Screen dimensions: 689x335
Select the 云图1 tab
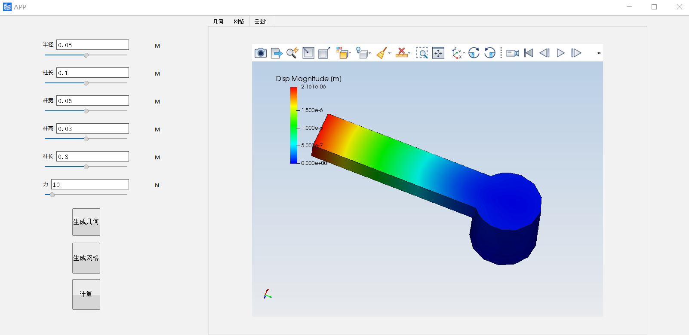tap(261, 21)
